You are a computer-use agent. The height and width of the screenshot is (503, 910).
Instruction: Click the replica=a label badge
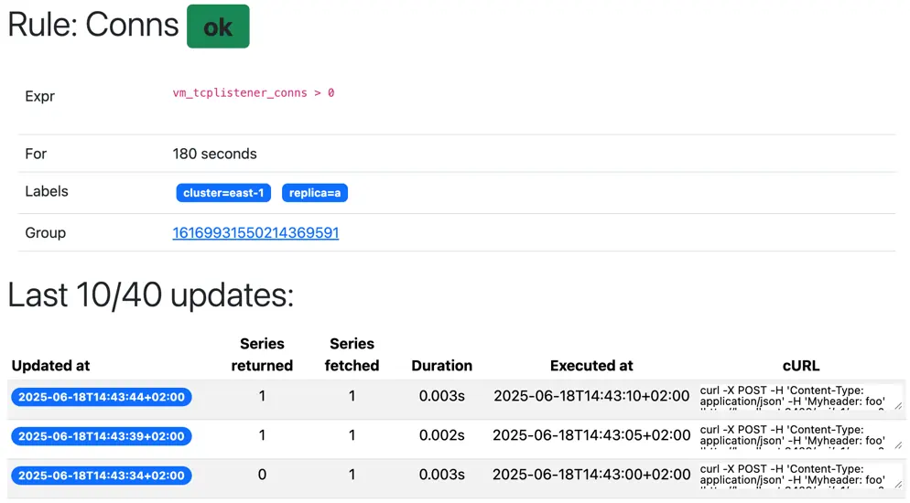coord(314,193)
